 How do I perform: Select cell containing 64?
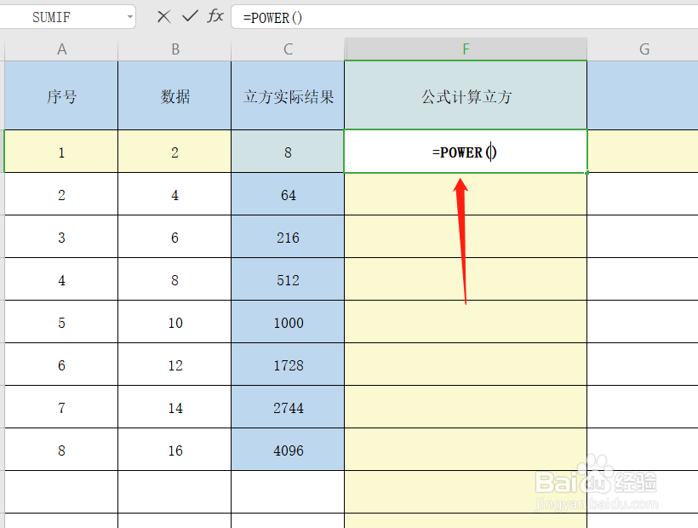click(x=288, y=194)
